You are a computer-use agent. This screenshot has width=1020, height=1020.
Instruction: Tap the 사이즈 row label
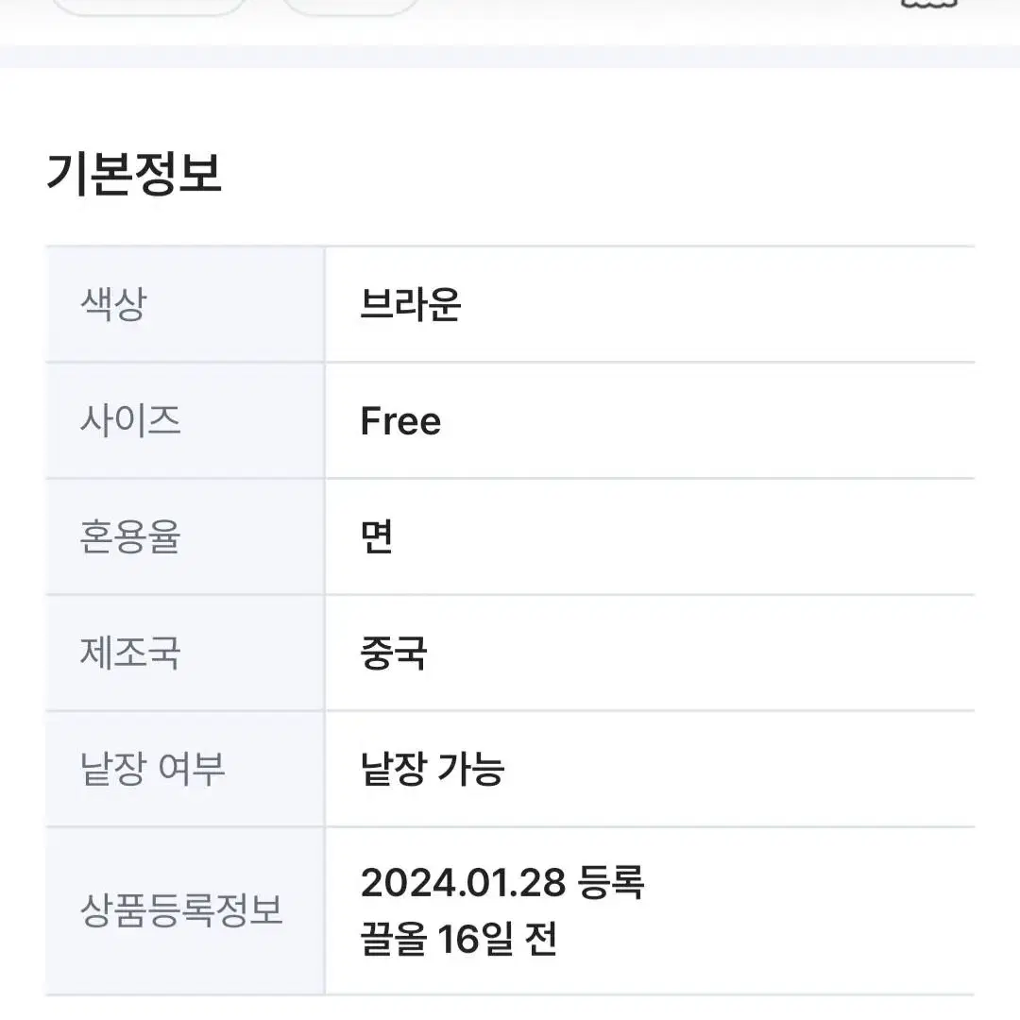point(130,421)
